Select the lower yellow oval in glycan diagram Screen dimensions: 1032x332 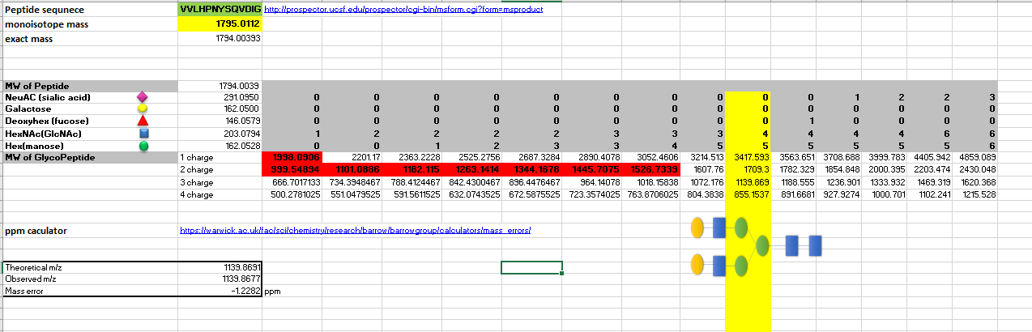[x=697, y=264]
